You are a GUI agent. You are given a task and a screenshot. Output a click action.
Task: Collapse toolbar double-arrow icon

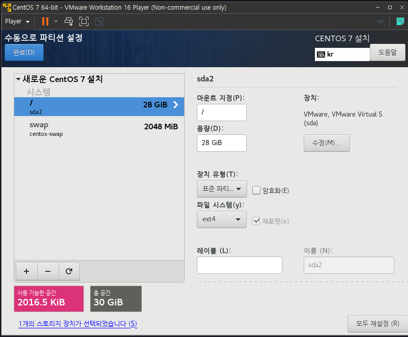pyautogui.click(x=380, y=21)
